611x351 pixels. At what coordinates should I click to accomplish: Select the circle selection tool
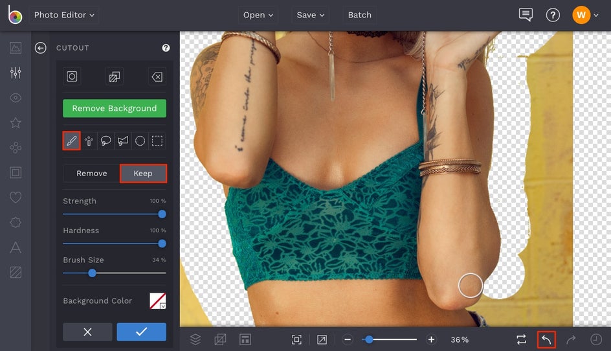point(140,141)
